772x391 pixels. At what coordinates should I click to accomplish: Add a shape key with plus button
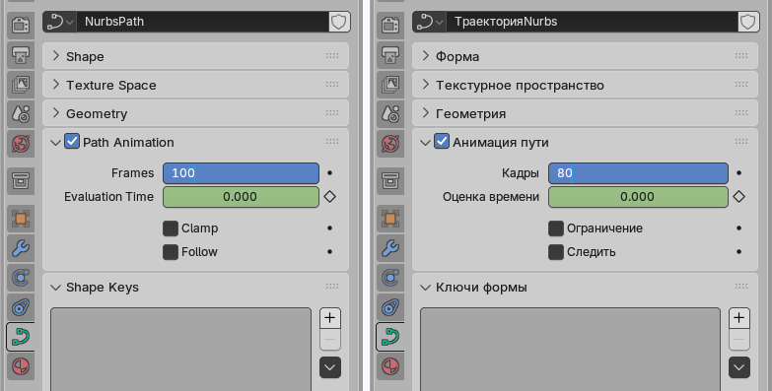[330, 318]
